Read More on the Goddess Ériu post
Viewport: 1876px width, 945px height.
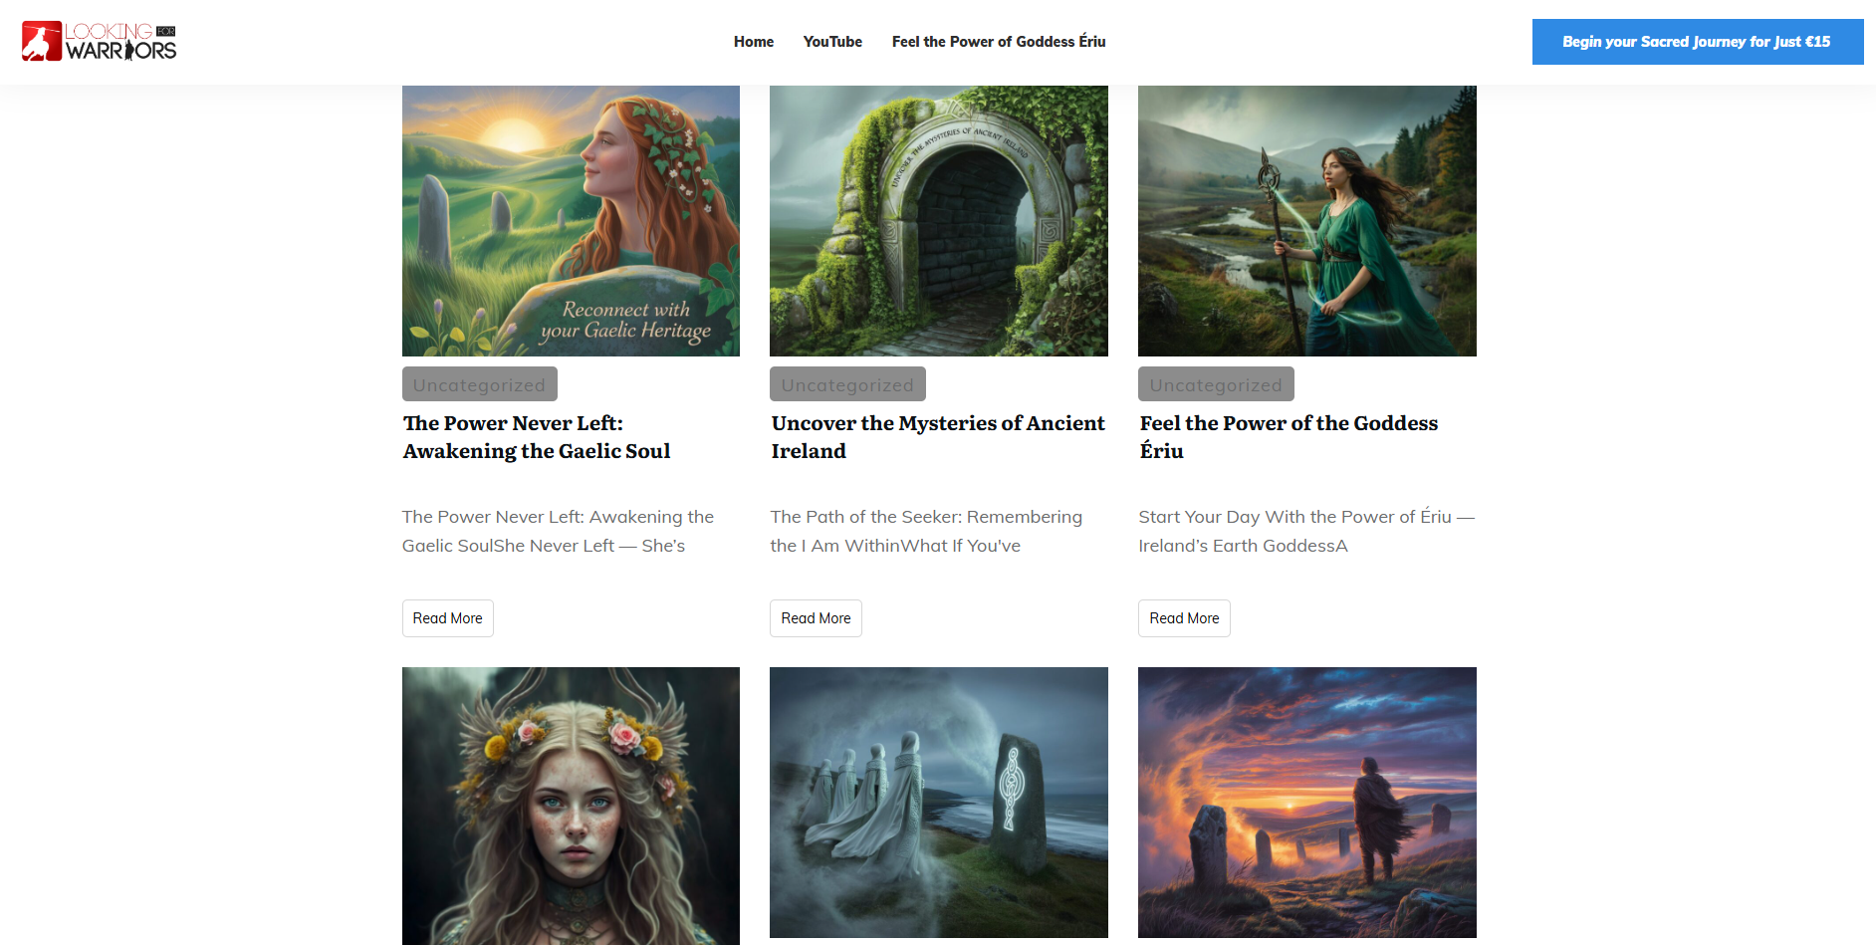[x=1184, y=617]
